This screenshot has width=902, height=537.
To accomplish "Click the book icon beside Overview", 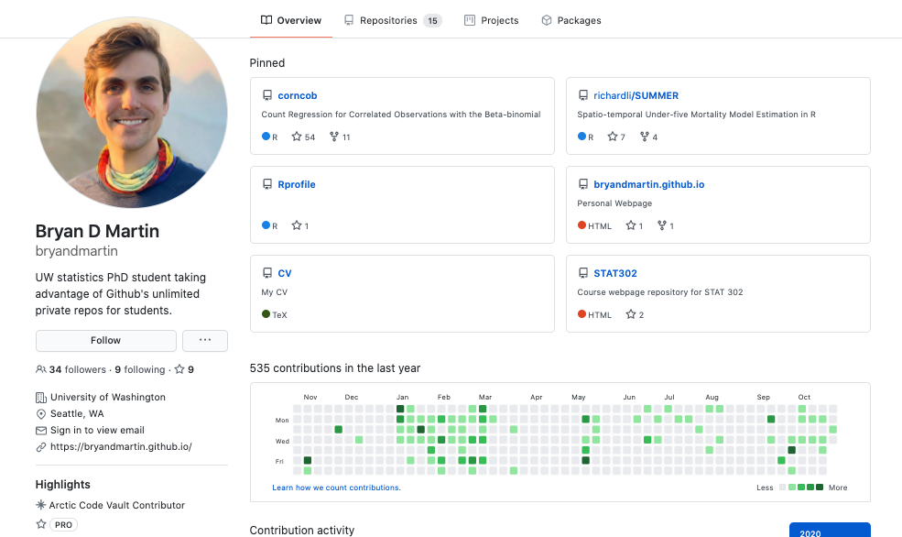I will 266,20.
